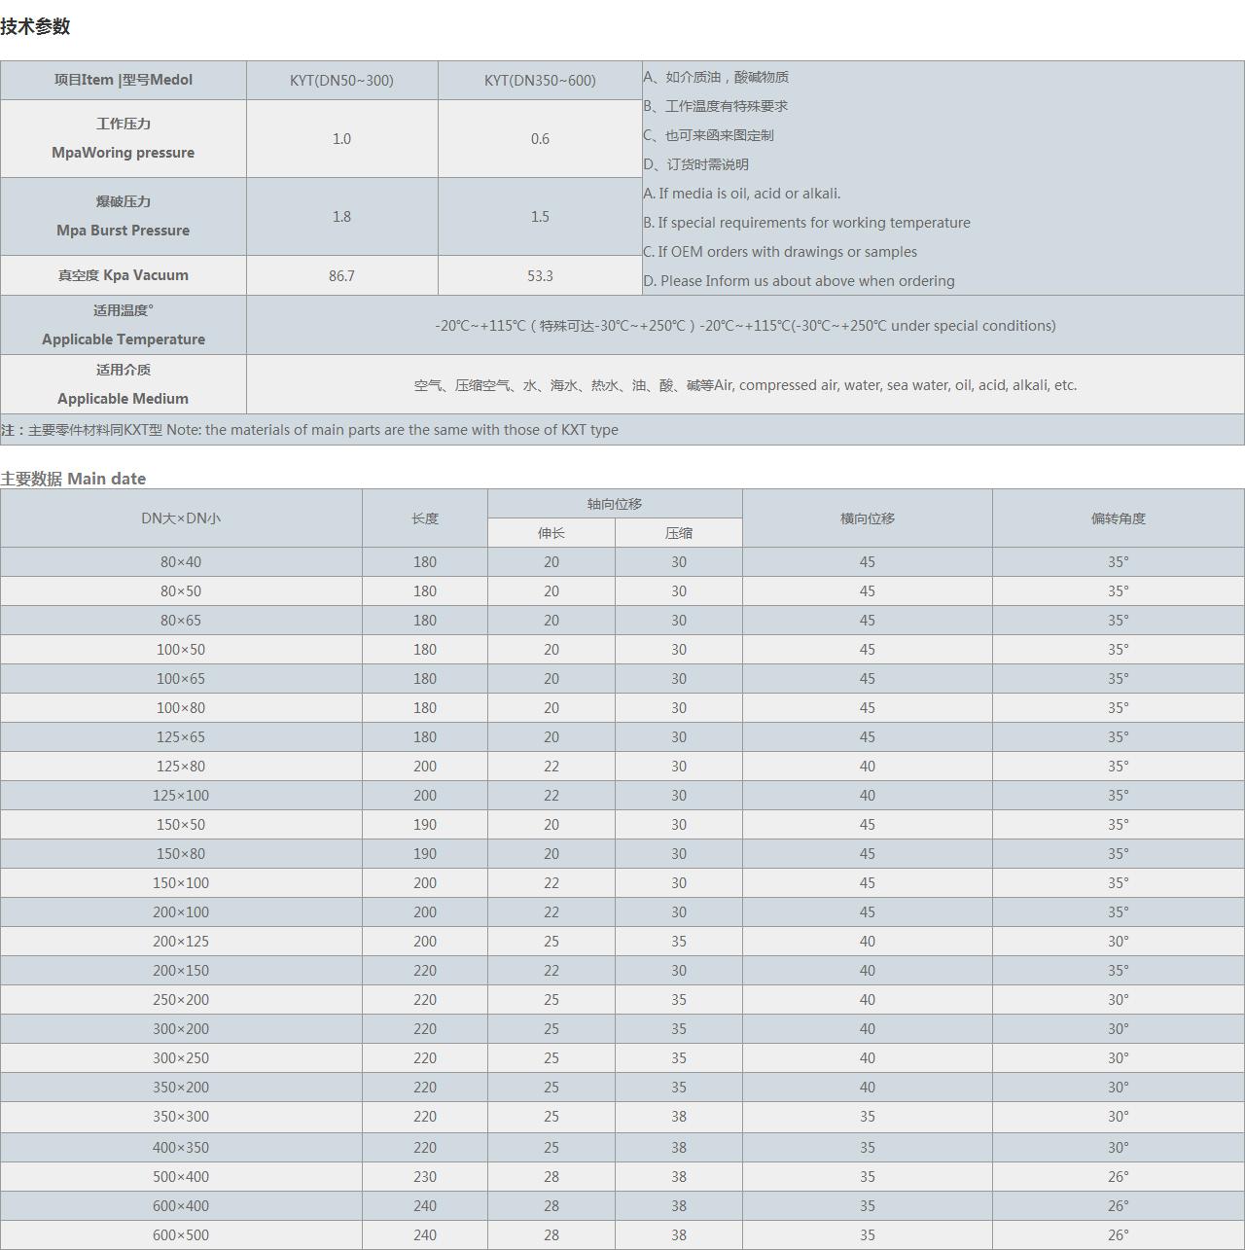The image size is (1245, 1250).
Task: Select the 偏转角度 column header
Action: pyautogui.click(x=1119, y=518)
